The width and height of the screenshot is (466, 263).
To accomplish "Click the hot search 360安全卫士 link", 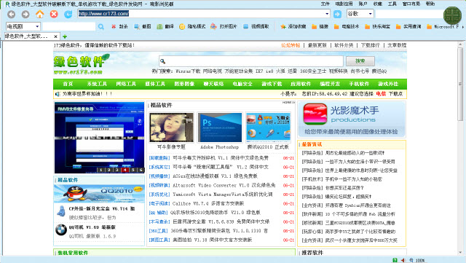I will [x=313, y=71].
